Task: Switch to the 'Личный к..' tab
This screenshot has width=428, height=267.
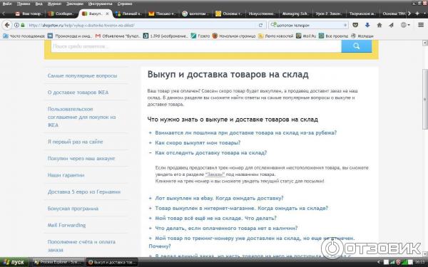Action: (129, 14)
